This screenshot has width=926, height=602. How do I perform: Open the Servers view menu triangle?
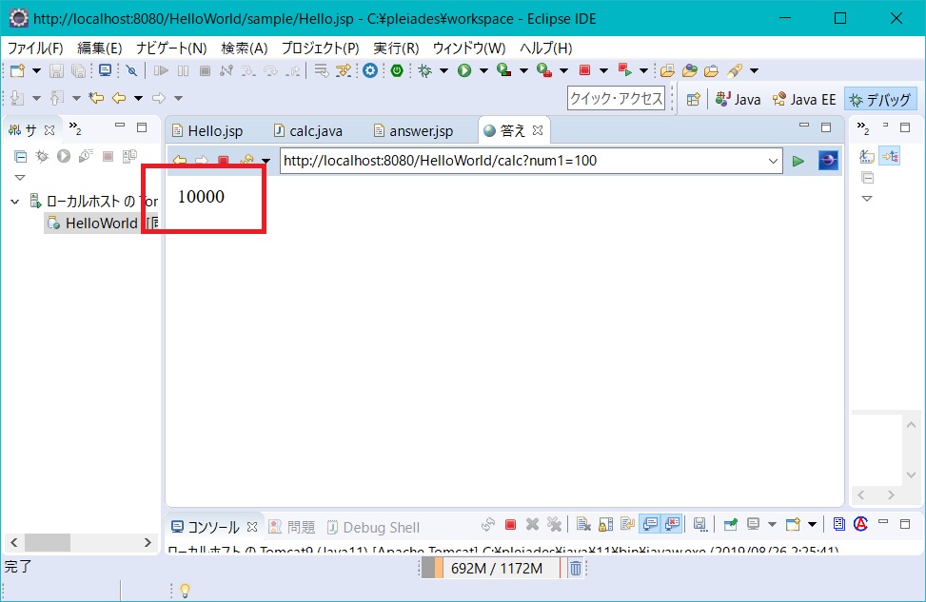pyautogui.click(x=19, y=178)
